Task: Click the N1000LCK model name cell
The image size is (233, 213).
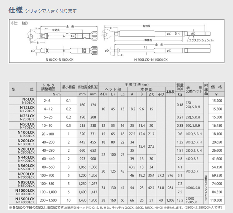Action: tap(22, 192)
